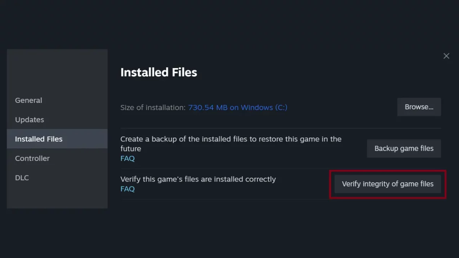Close the properties dialog with the X
The width and height of the screenshot is (459, 258).
[446, 56]
